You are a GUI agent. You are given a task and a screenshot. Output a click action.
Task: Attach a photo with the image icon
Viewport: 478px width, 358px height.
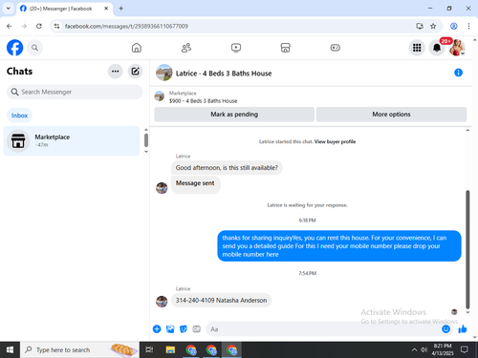point(170,329)
